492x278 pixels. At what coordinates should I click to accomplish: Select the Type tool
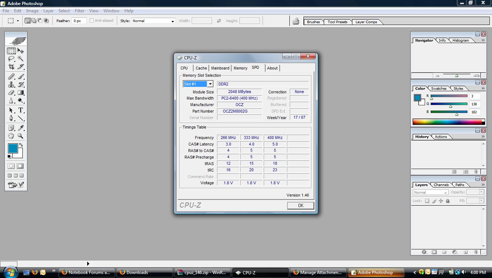point(21,110)
